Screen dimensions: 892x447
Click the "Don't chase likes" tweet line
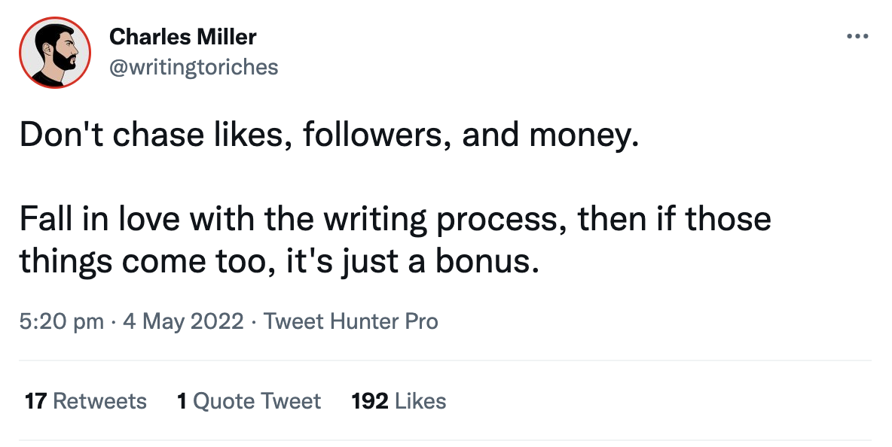[328, 135]
